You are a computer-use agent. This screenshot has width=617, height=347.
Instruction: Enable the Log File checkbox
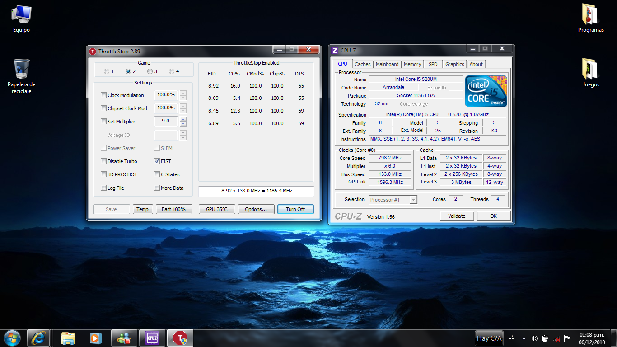point(103,188)
